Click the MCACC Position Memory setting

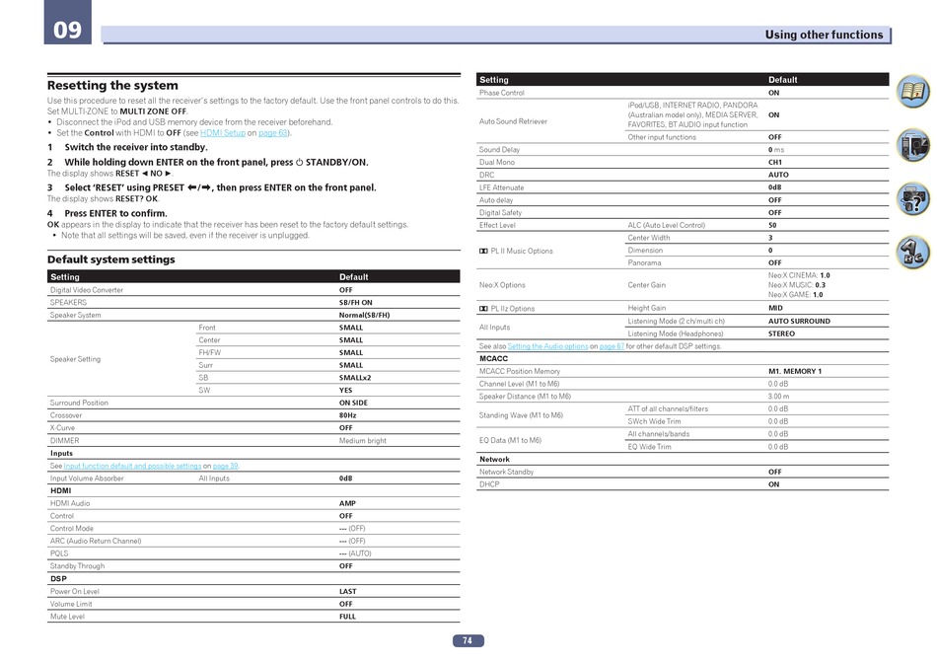click(x=519, y=371)
